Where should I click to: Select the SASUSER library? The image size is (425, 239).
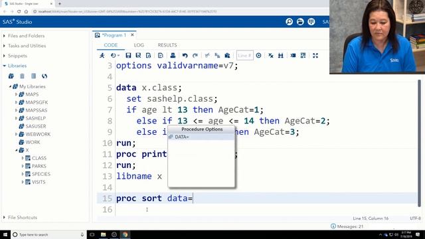35,126
